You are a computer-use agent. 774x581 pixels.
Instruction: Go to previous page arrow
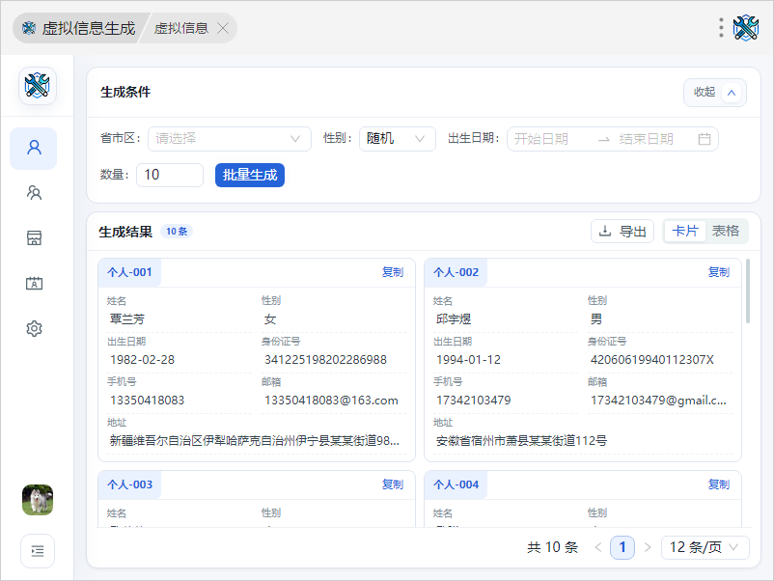[x=598, y=547]
